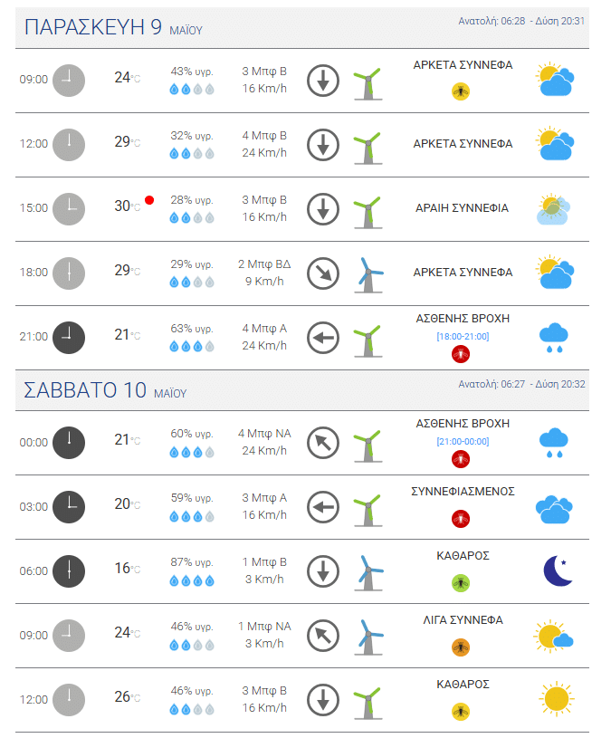Open the [18:00-21:00] rain period link

463,337
